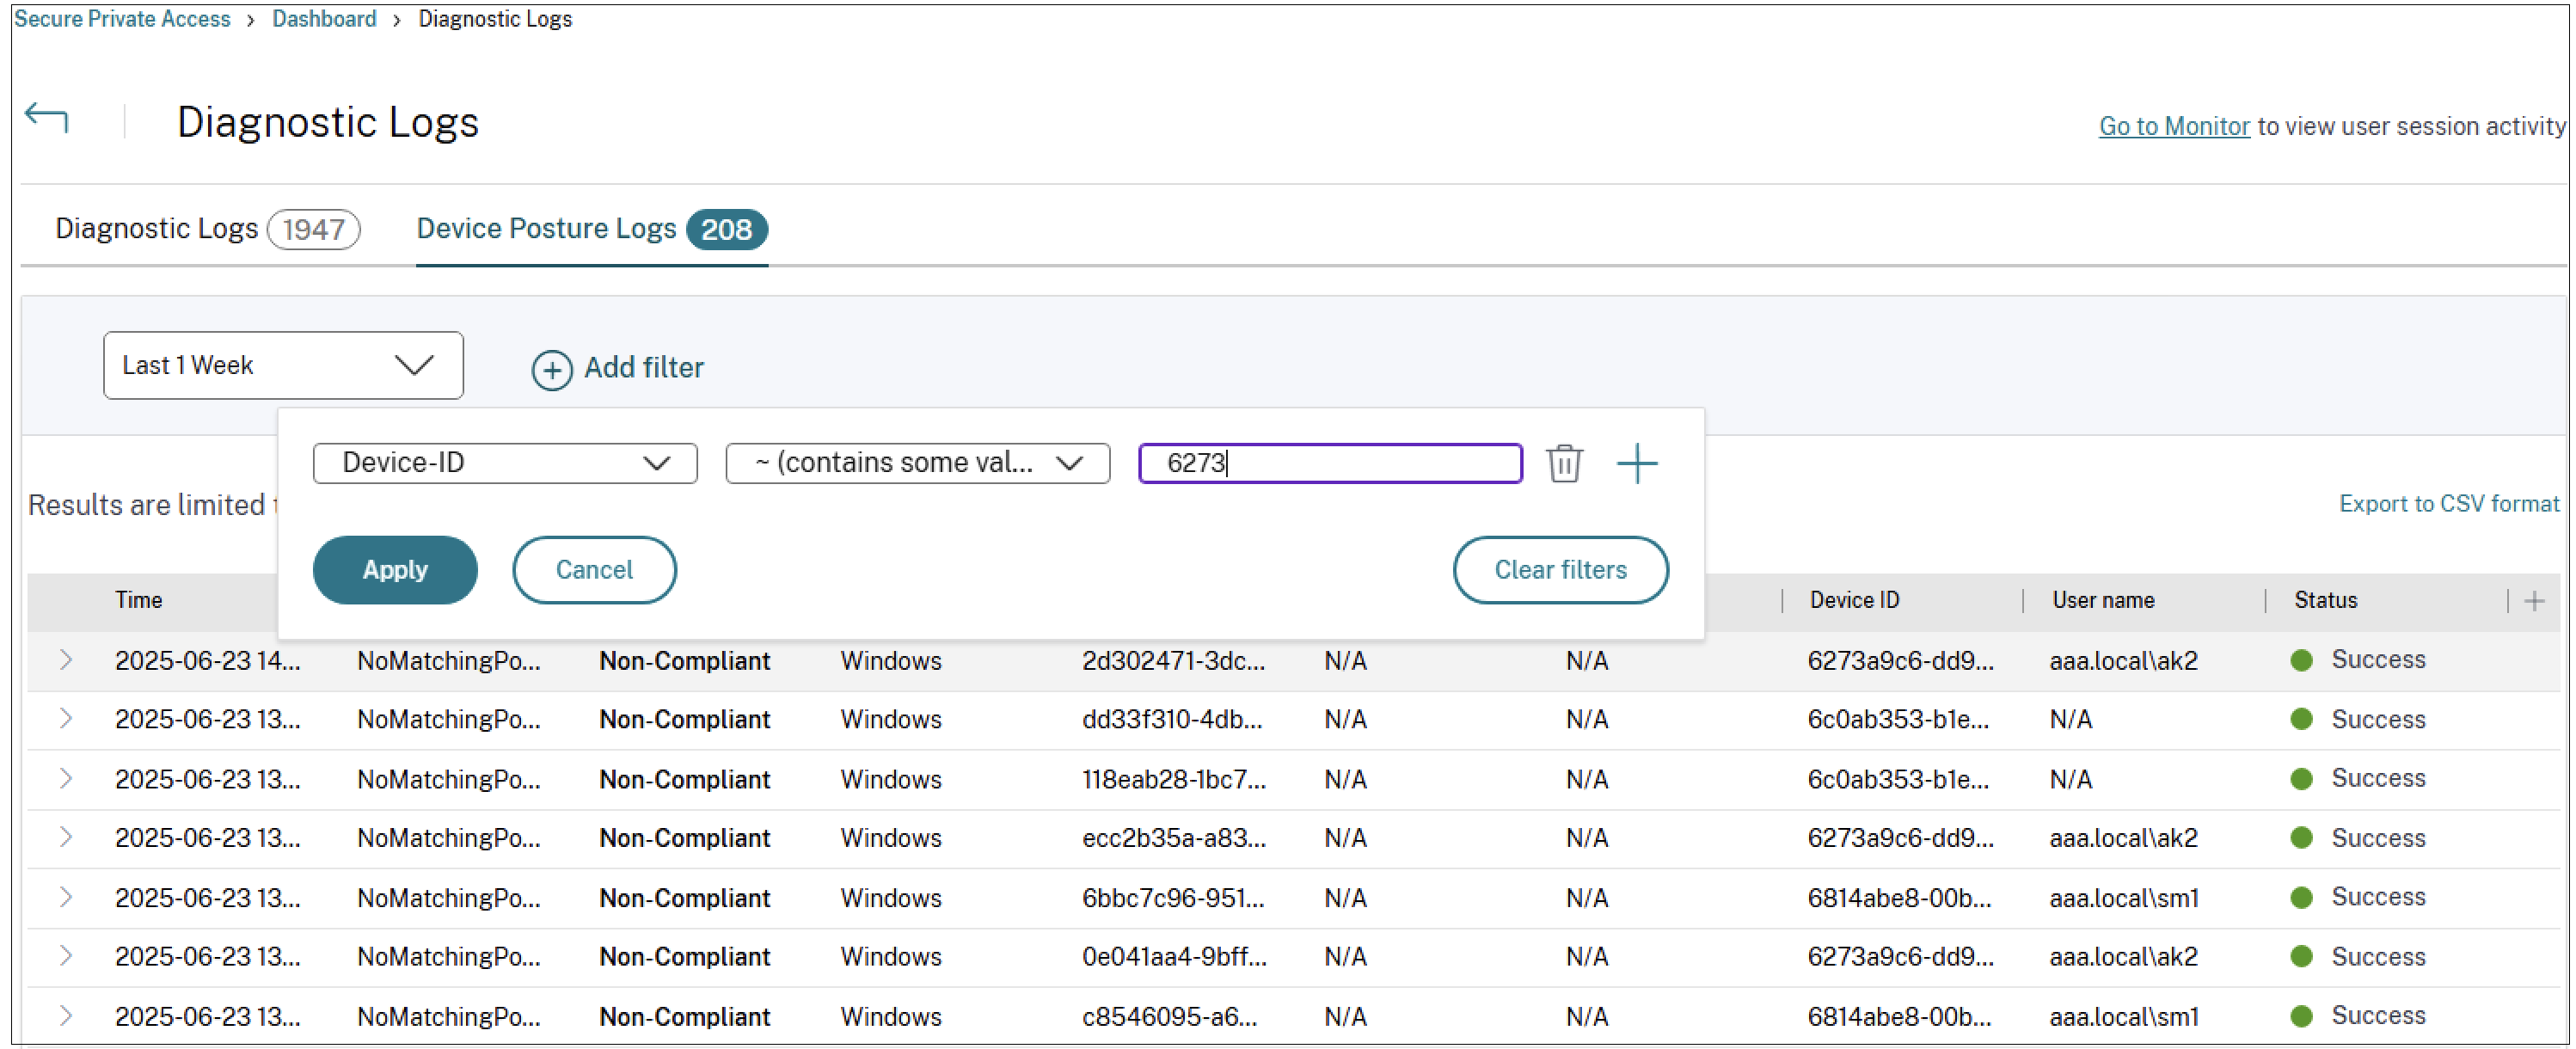Click the filter value field containing 6273
The image size is (2576, 1049).
pyautogui.click(x=1329, y=463)
